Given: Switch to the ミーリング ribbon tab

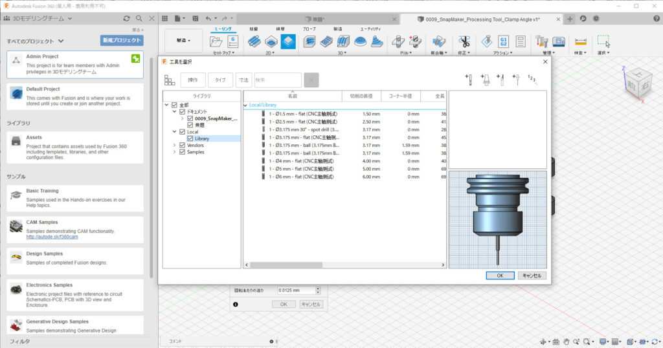Looking at the screenshot, I should pyautogui.click(x=223, y=29).
